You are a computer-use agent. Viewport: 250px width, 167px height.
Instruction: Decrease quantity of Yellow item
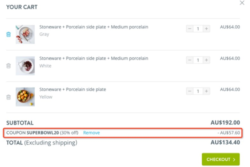click(190, 91)
